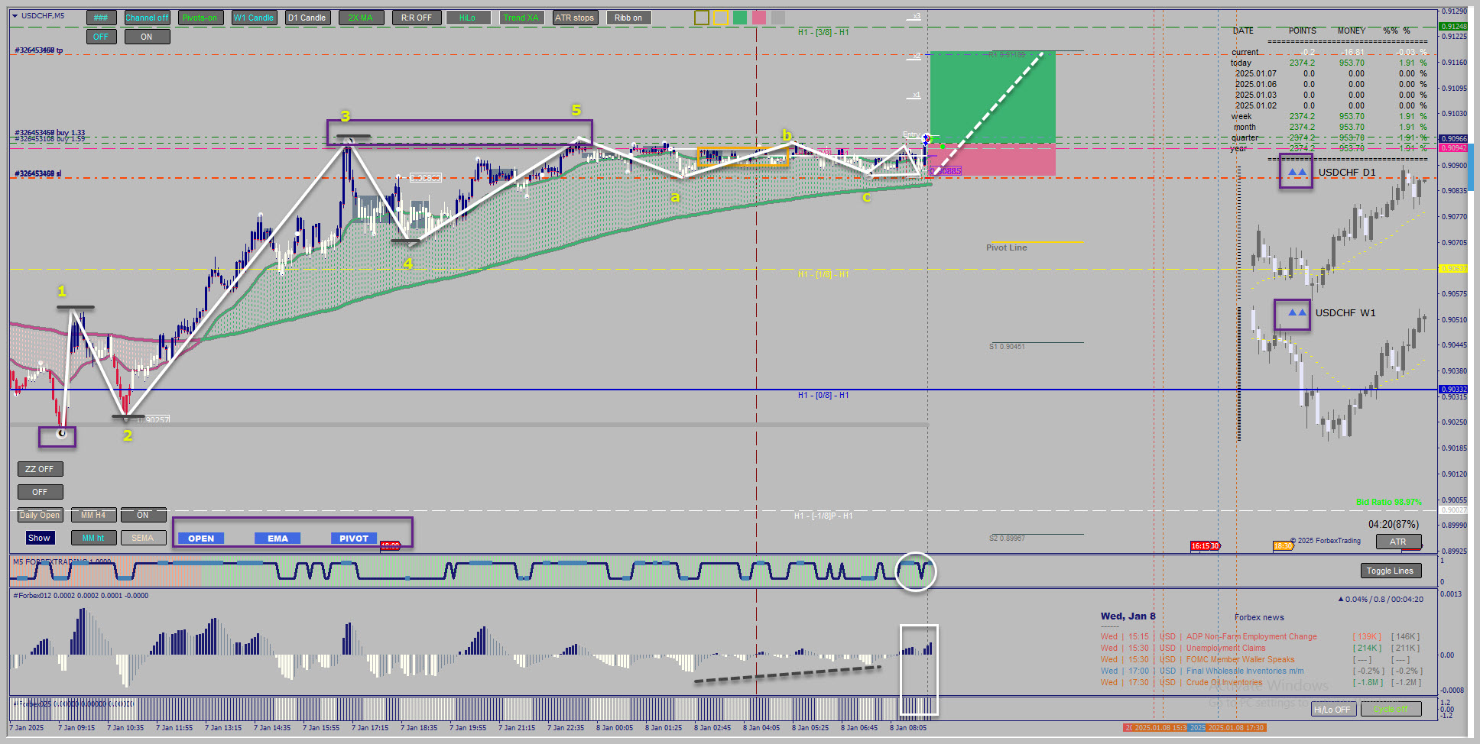Click the ATR button
This screenshot has height=744, width=1480.
[x=1398, y=542]
